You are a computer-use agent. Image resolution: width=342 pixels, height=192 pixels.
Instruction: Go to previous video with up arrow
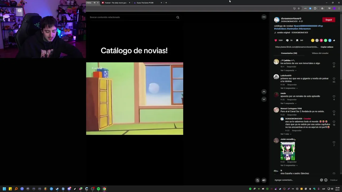coord(264,92)
